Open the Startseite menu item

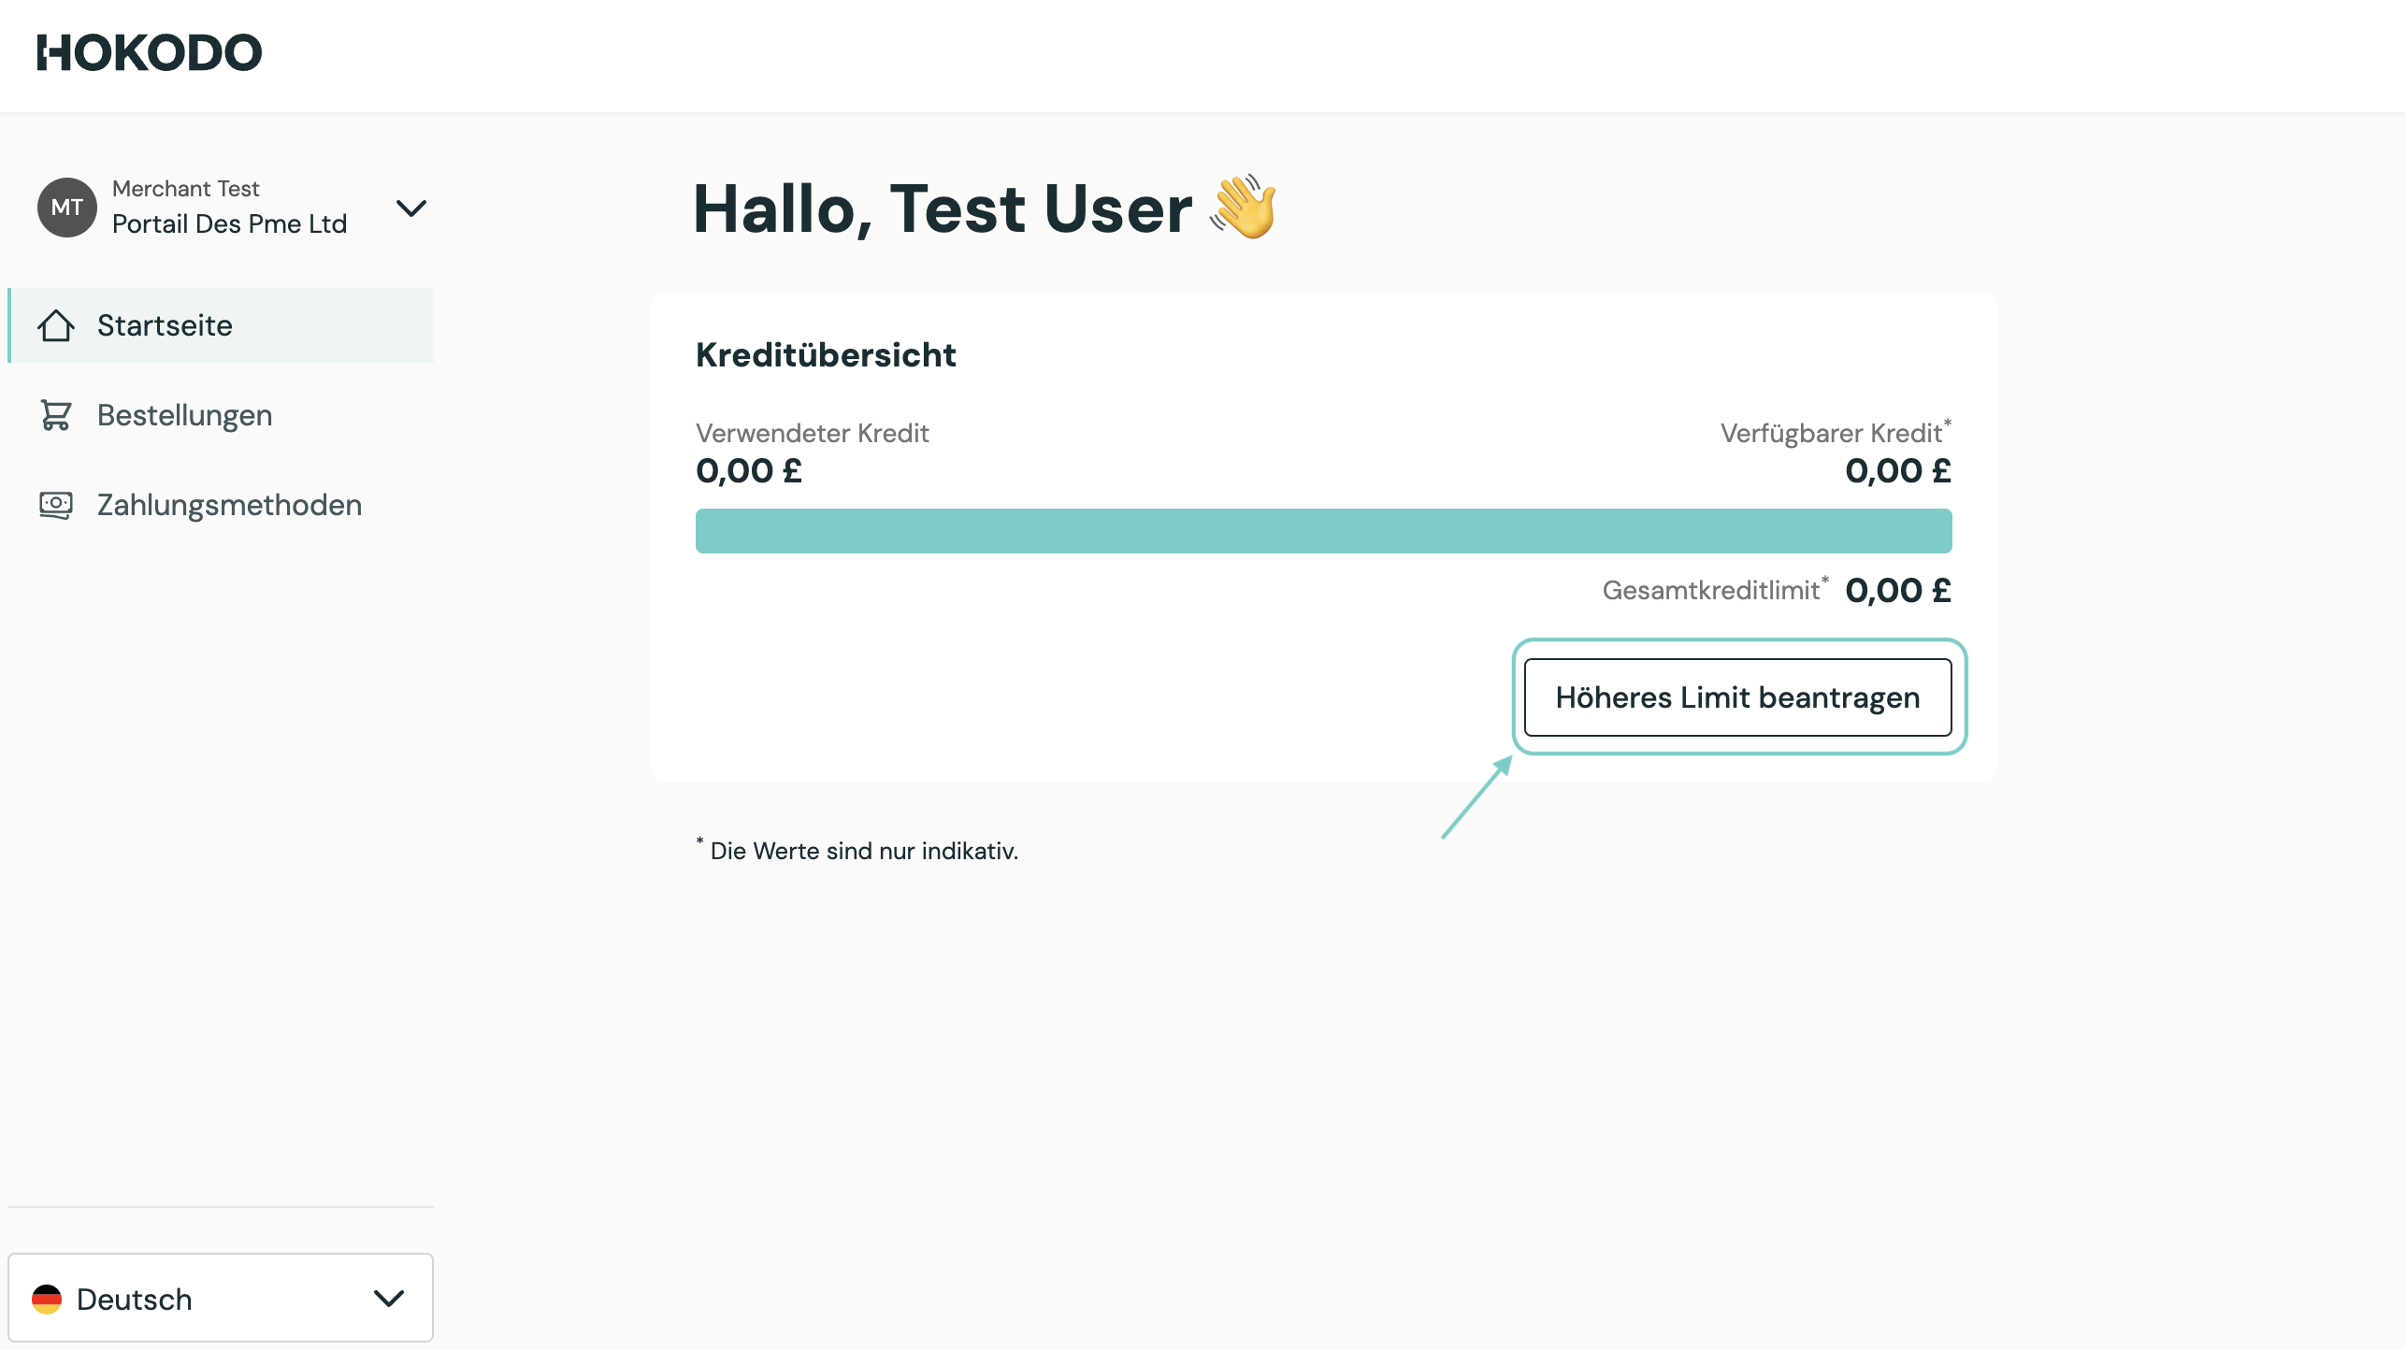tap(165, 325)
